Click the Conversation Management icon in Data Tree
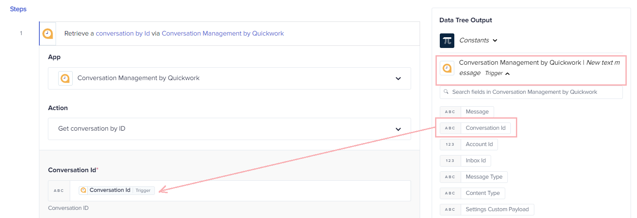 (x=447, y=68)
